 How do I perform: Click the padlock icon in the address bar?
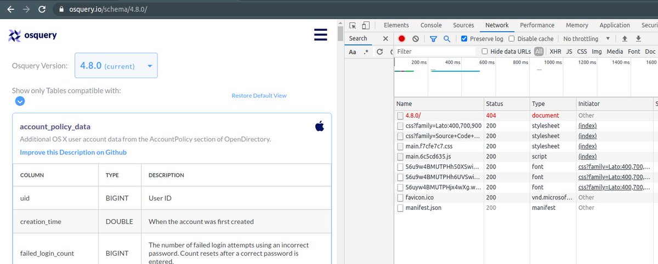(61, 10)
